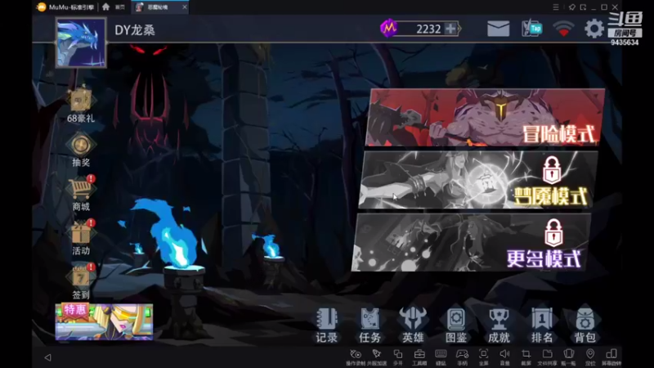Open the 签到 calendar check-in icon
Viewport: 654px width, 368px height.
tap(80, 282)
